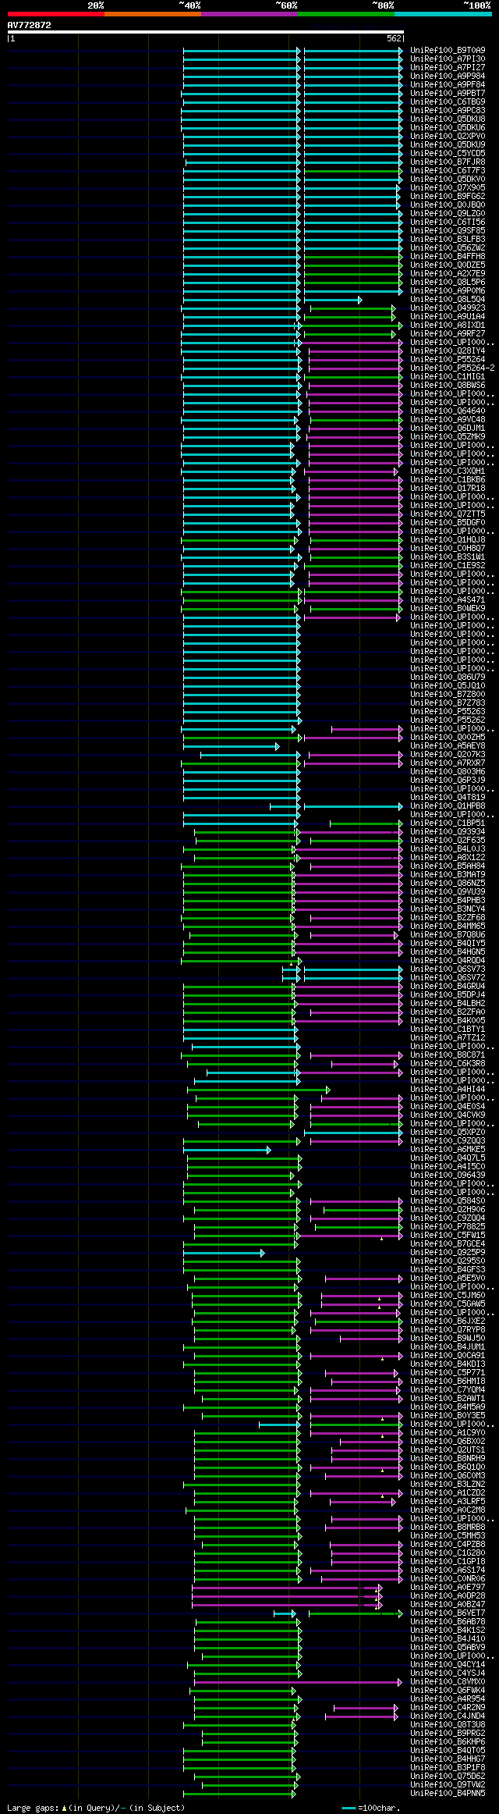
Task: Click the UniRef100_B4FFH8 label
Action: click(x=448, y=256)
